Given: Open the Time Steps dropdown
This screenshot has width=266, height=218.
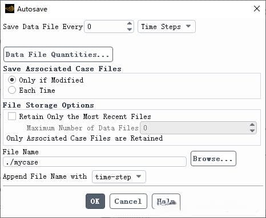Looking at the screenshot, I should pos(167,27).
